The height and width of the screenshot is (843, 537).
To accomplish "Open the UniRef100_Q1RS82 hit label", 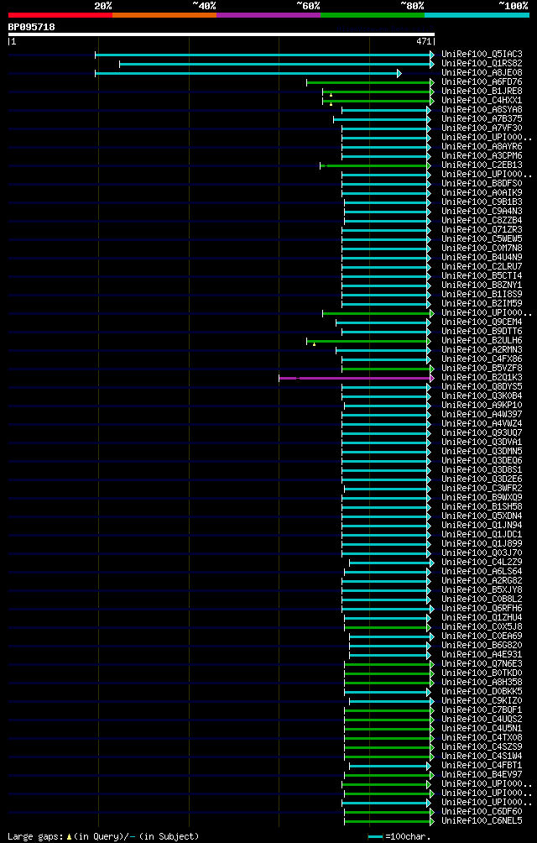I will point(482,64).
